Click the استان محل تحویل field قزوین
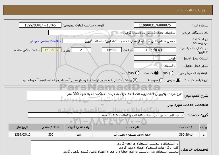 (x=155, y=58)
